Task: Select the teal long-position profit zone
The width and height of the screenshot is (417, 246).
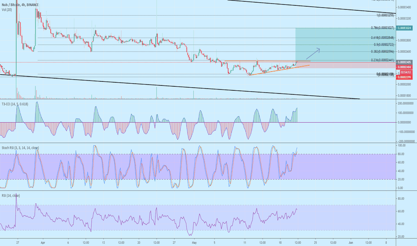Action: tap(345, 45)
